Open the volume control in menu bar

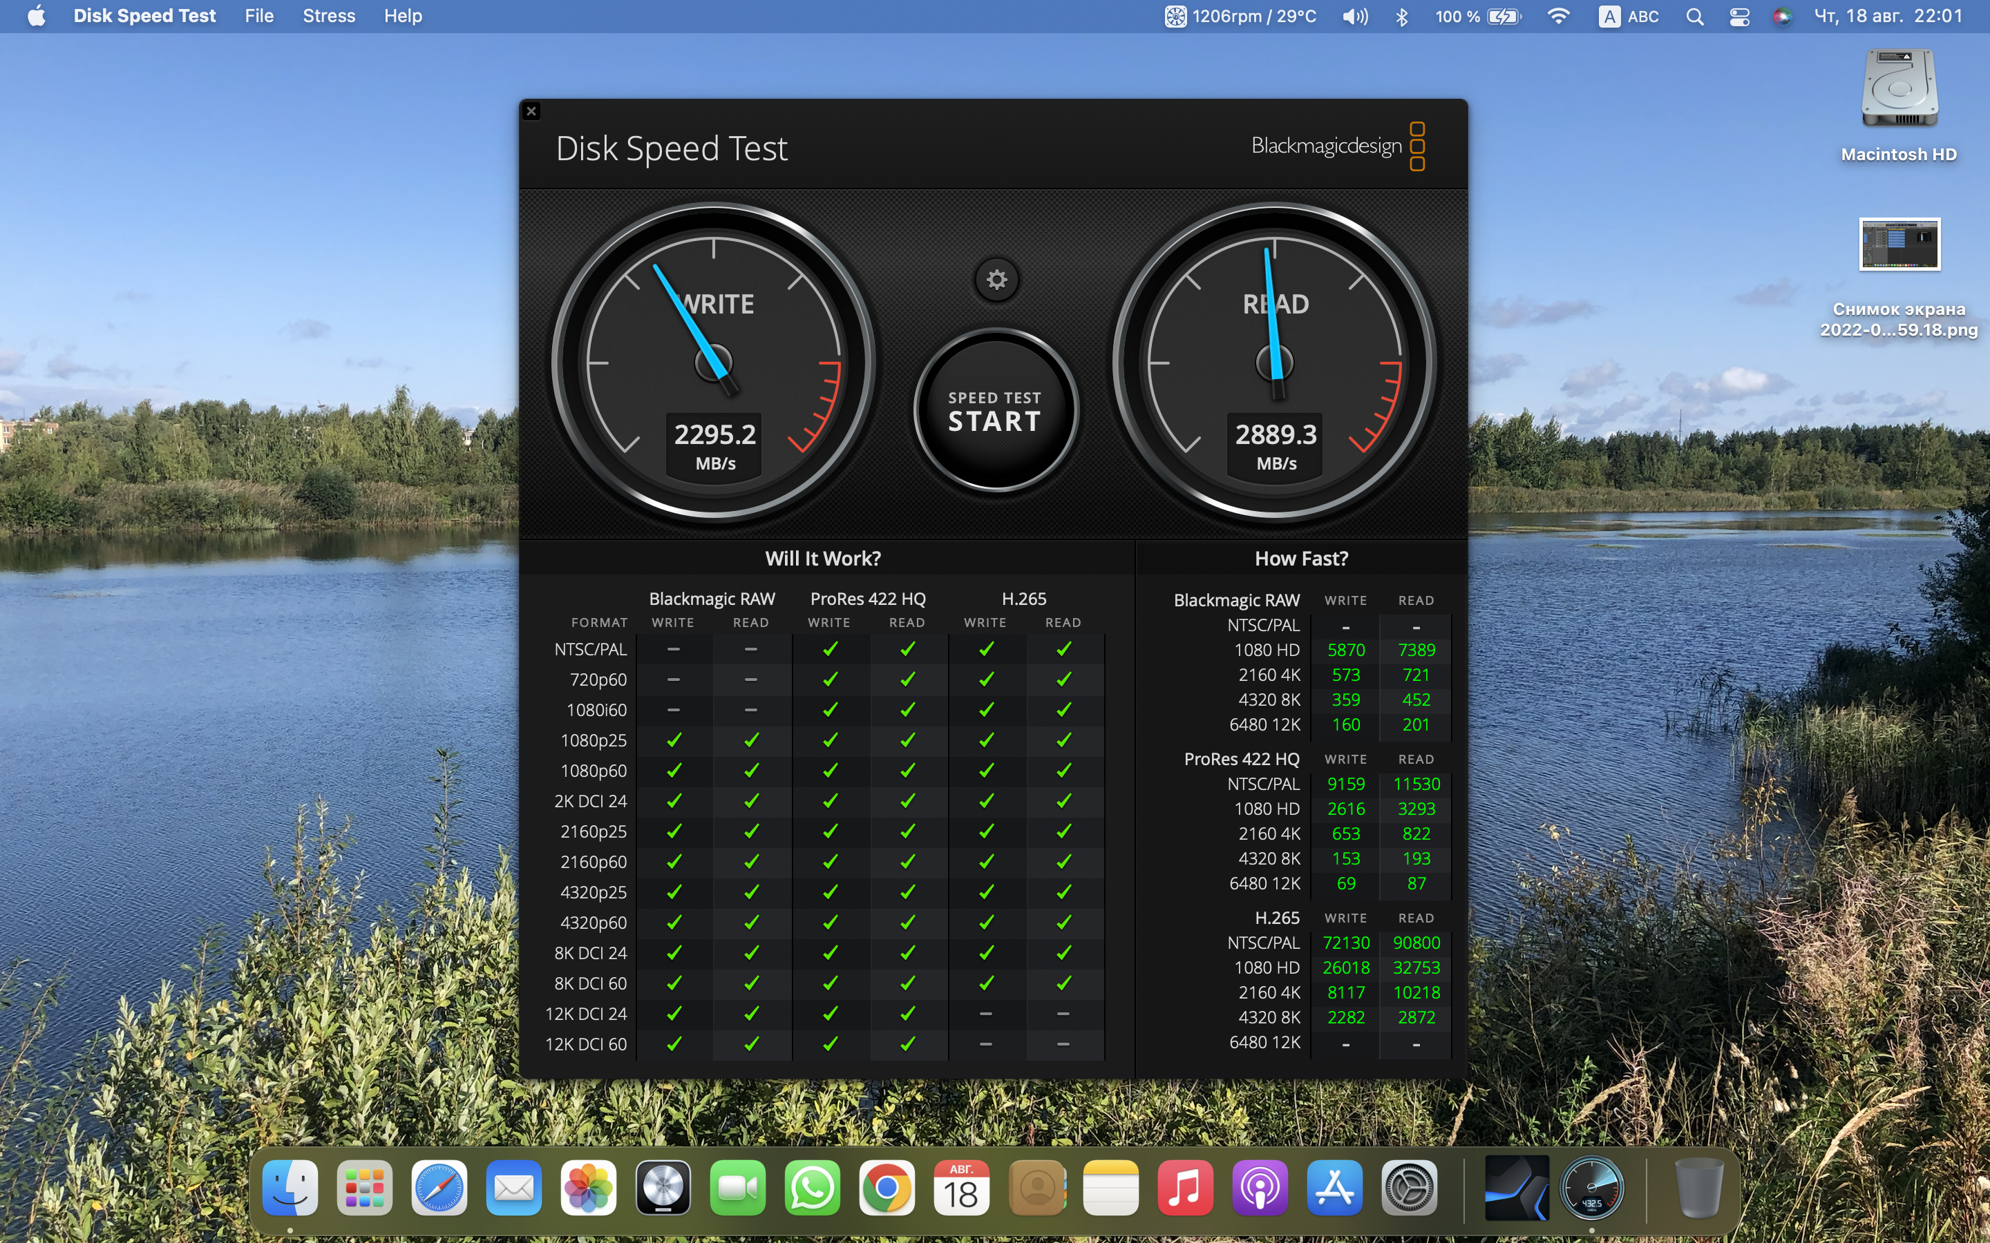coord(1354,16)
